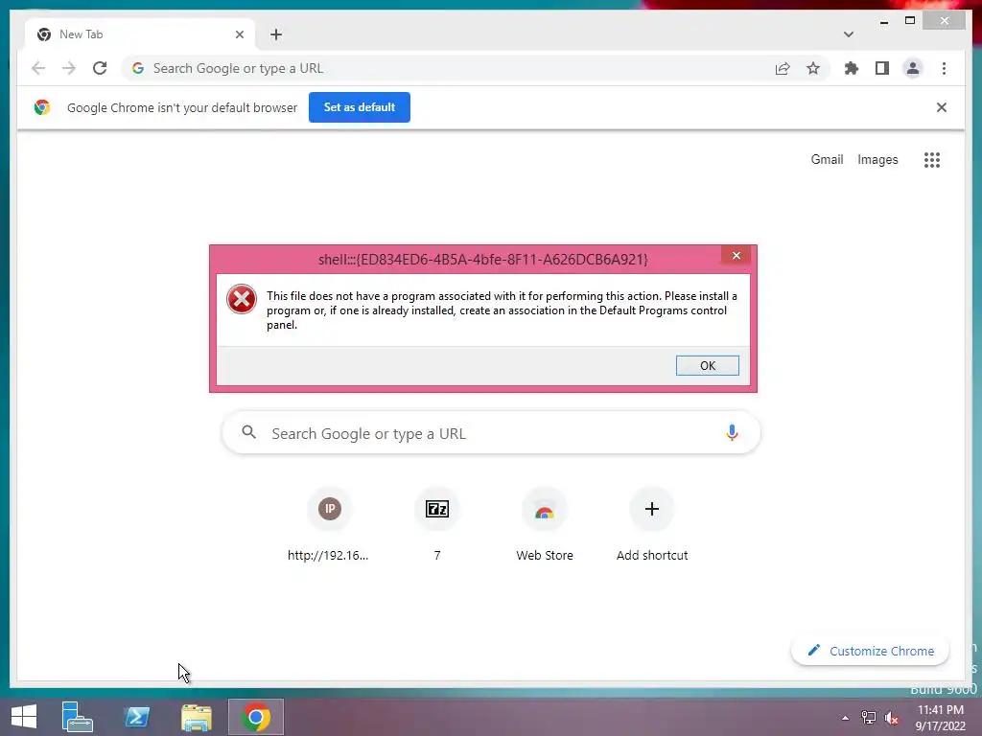Viewport: 982px width, 736px height.
Task: Select the New Tab tab
Action: (x=138, y=34)
